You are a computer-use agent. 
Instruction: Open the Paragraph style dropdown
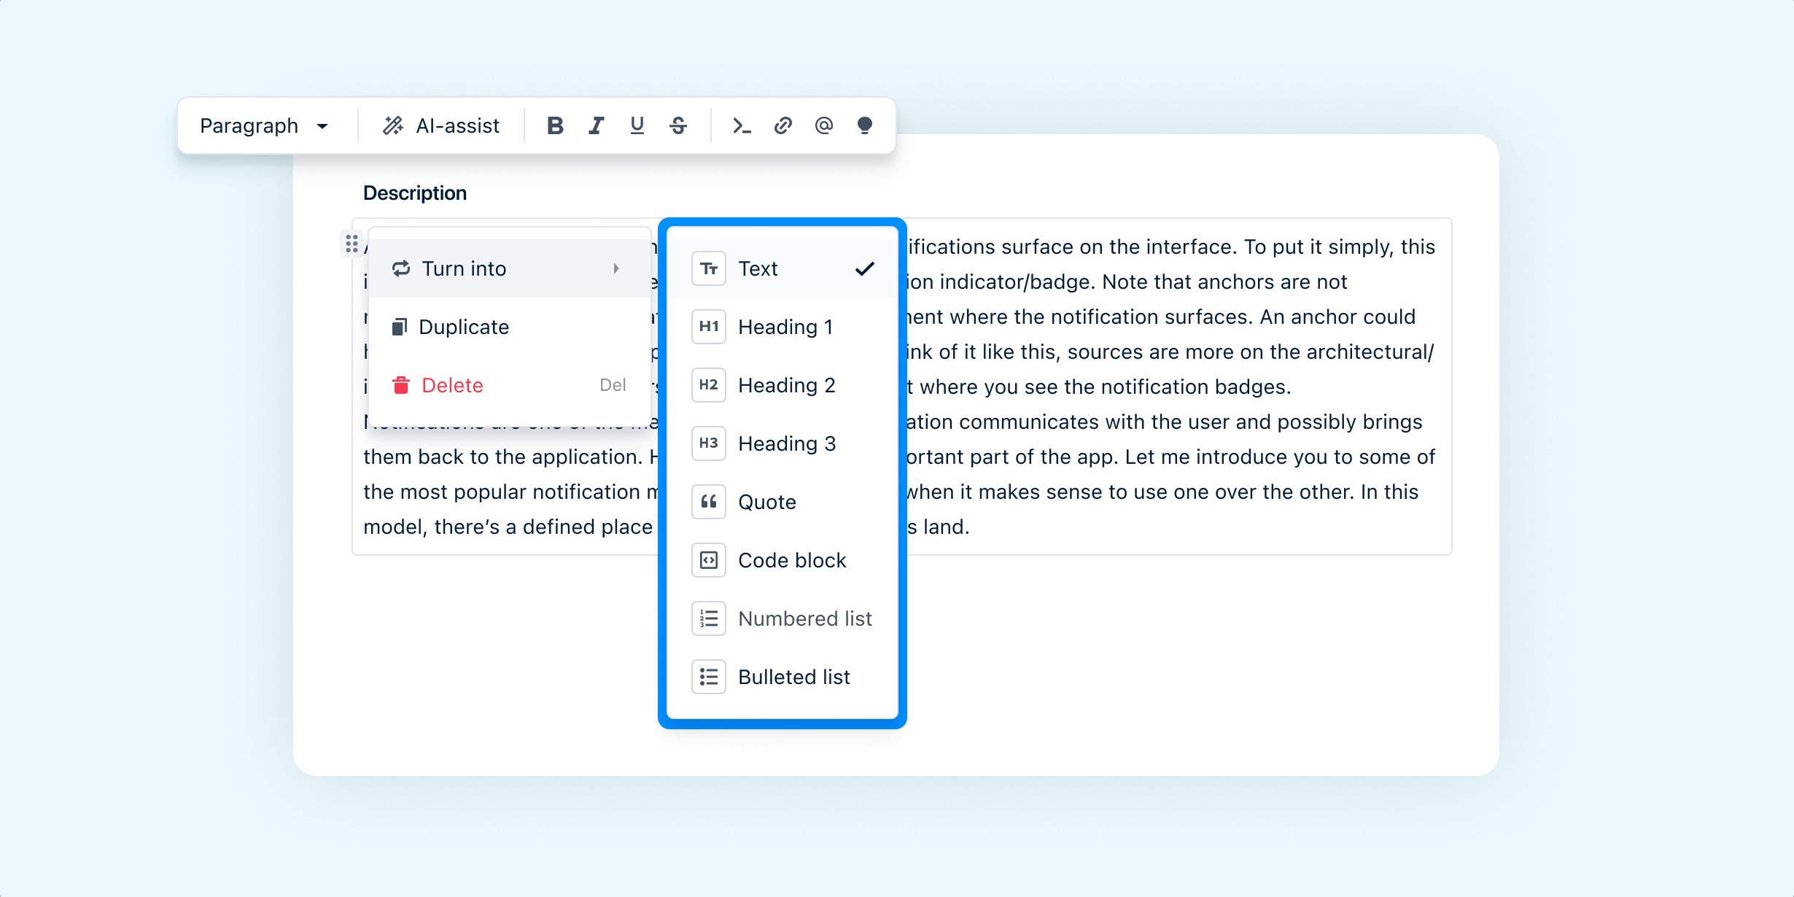point(264,125)
